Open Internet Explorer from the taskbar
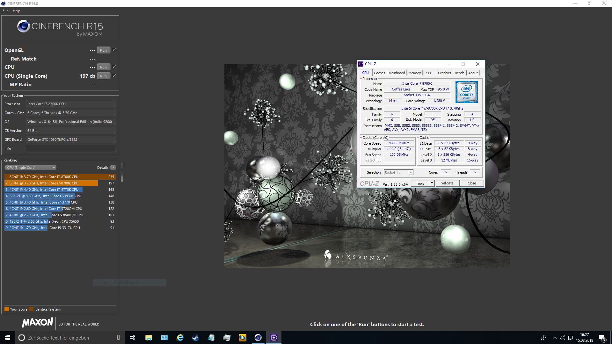612x344 pixels. click(179, 338)
